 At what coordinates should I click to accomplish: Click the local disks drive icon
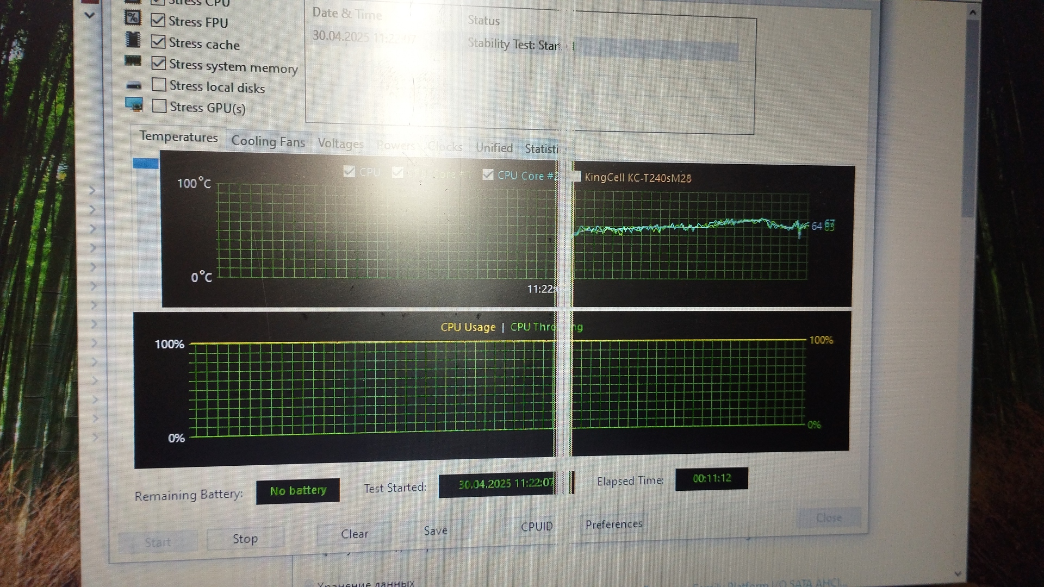click(x=134, y=85)
